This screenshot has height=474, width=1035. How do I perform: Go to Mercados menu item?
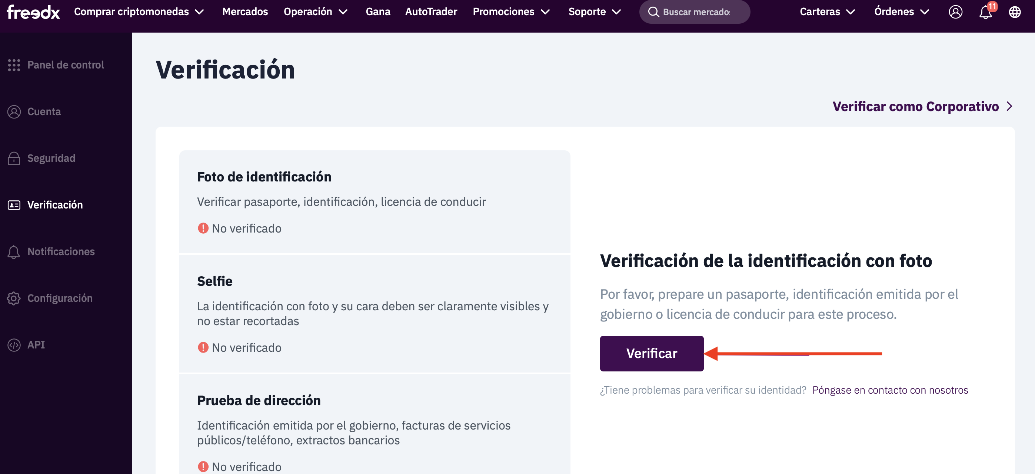pos(245,12)
